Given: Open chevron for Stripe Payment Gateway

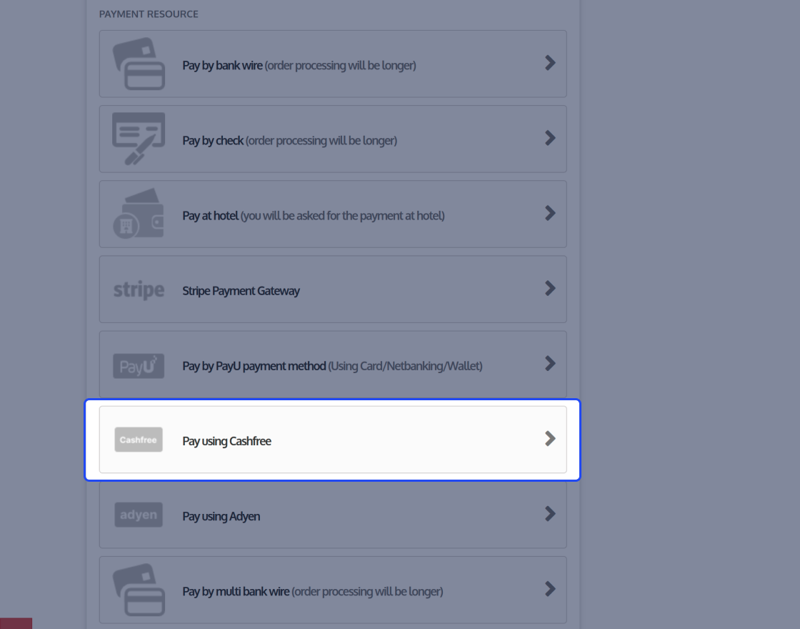Looking at the screenshot, I should pos(550,289).
